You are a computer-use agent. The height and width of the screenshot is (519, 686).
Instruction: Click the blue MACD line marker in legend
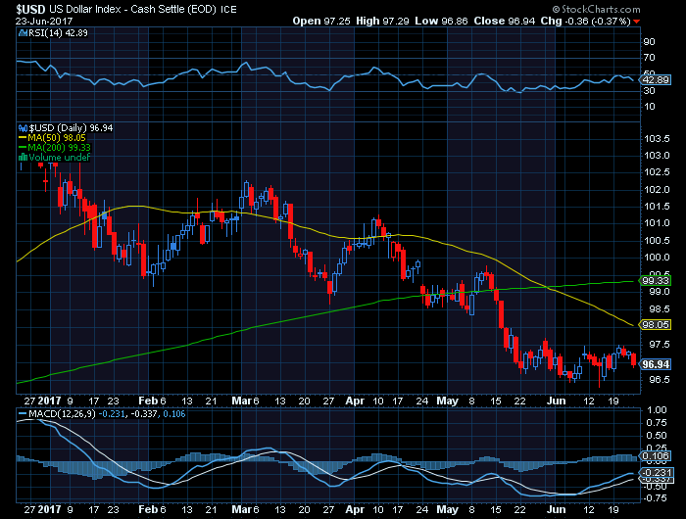[x=23, y=413]
